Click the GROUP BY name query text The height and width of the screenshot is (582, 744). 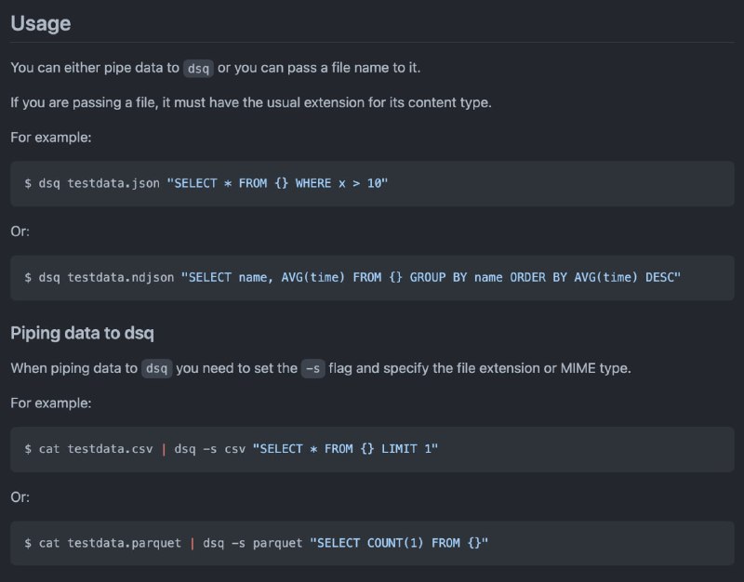[456, 277]
